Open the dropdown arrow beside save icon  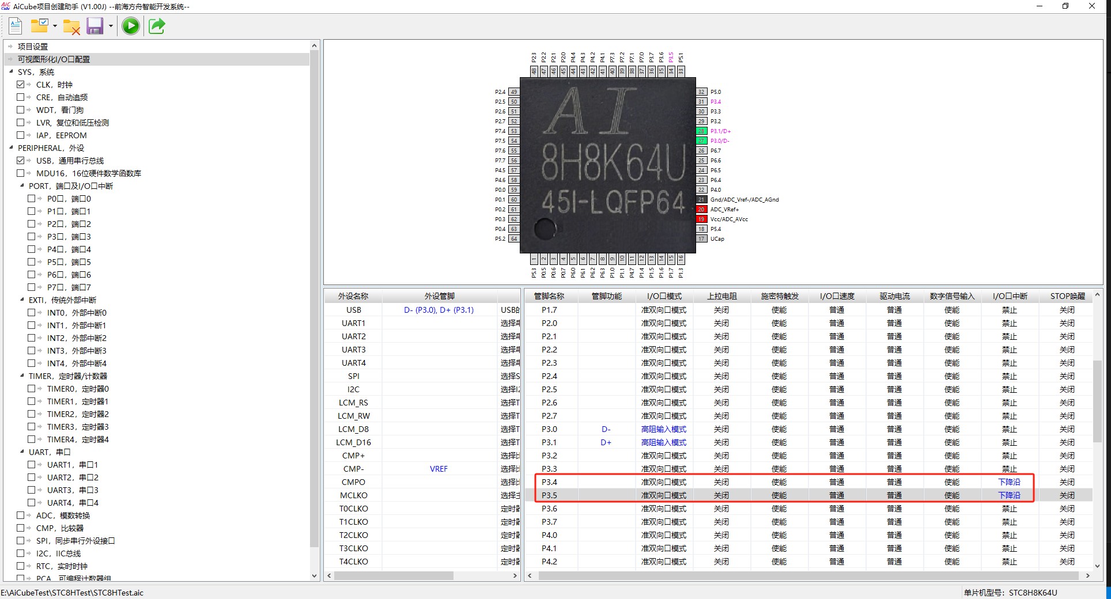(x=111, y=26)
